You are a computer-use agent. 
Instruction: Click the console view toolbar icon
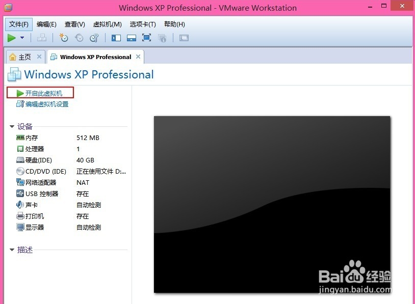click(184, 38)
